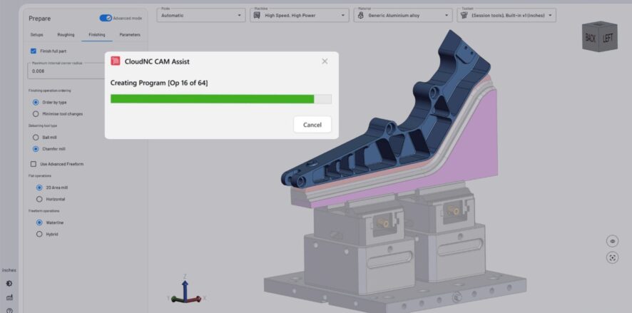
Task: Choose Ball mill deburring tool type
Action: pyautogui.click(x=36, y=138)
